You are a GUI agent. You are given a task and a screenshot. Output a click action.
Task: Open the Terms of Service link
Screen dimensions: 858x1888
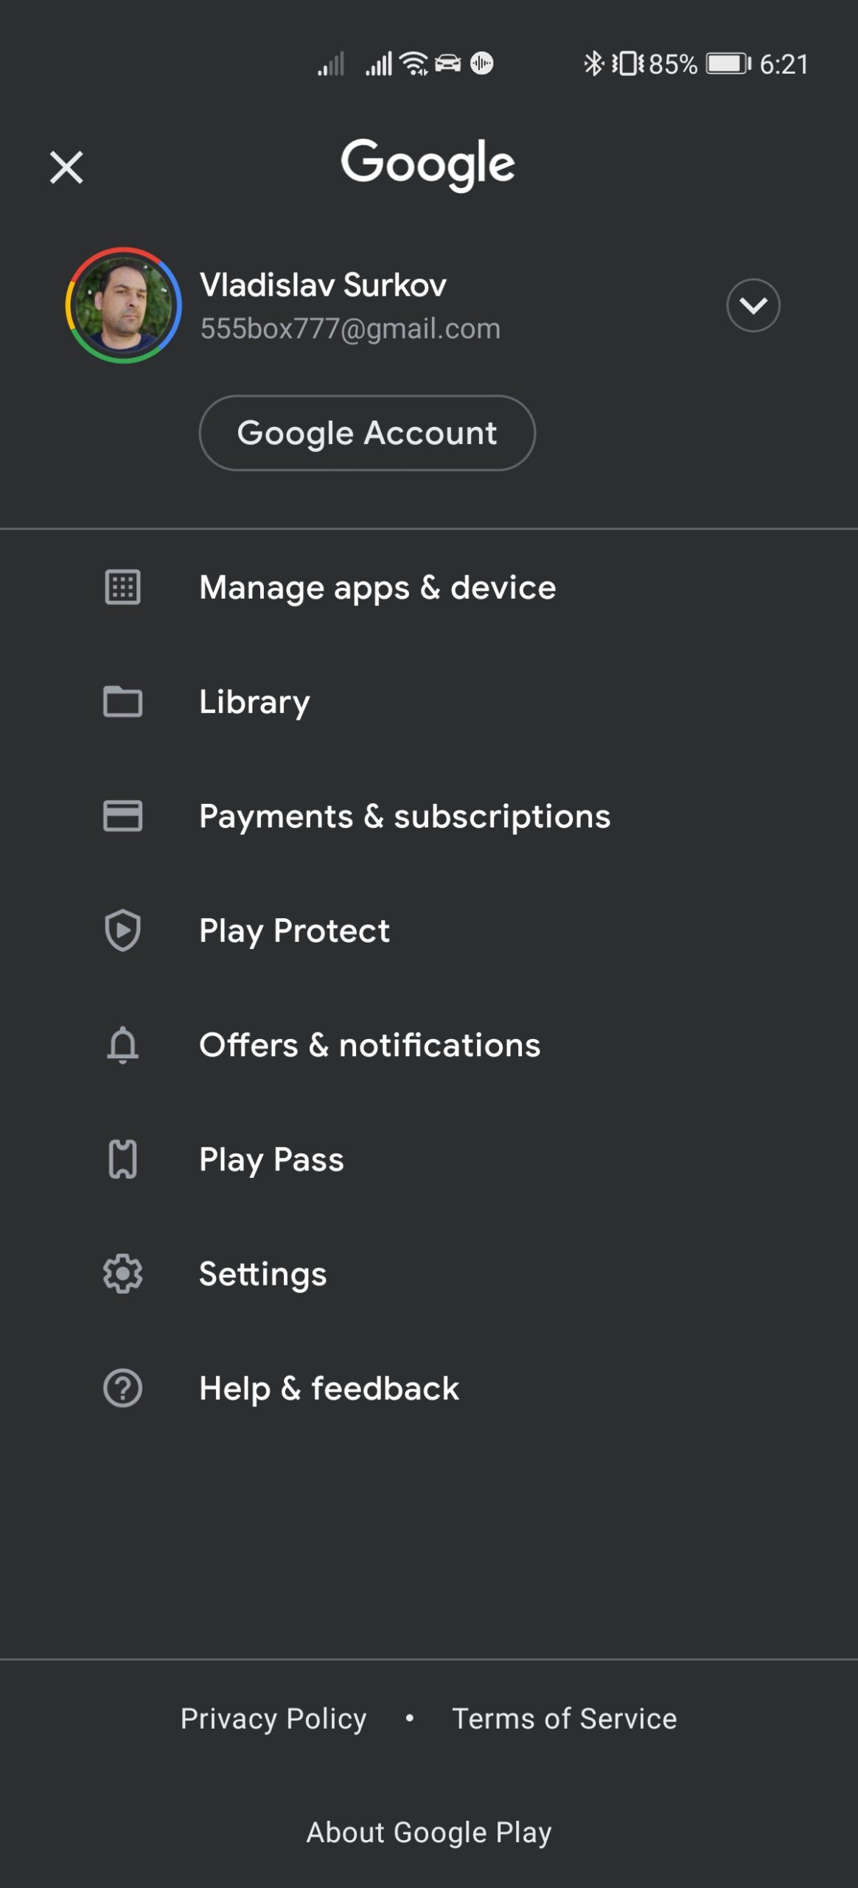564,1719
